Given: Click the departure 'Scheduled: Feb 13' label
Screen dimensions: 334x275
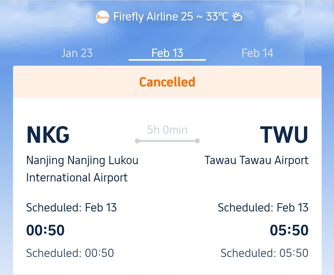Looking at the screenshot, I should click(x=71, y=207).
